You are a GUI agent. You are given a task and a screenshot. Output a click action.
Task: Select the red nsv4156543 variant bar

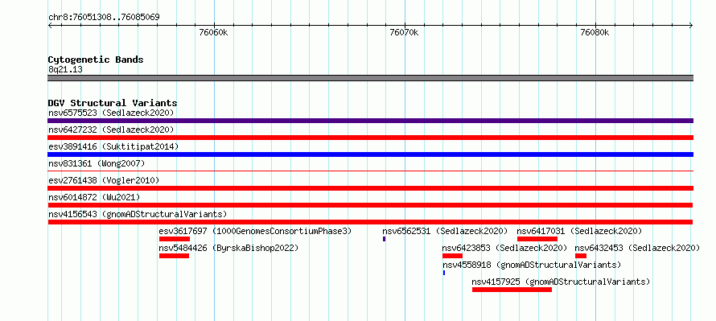pos(370,222)
